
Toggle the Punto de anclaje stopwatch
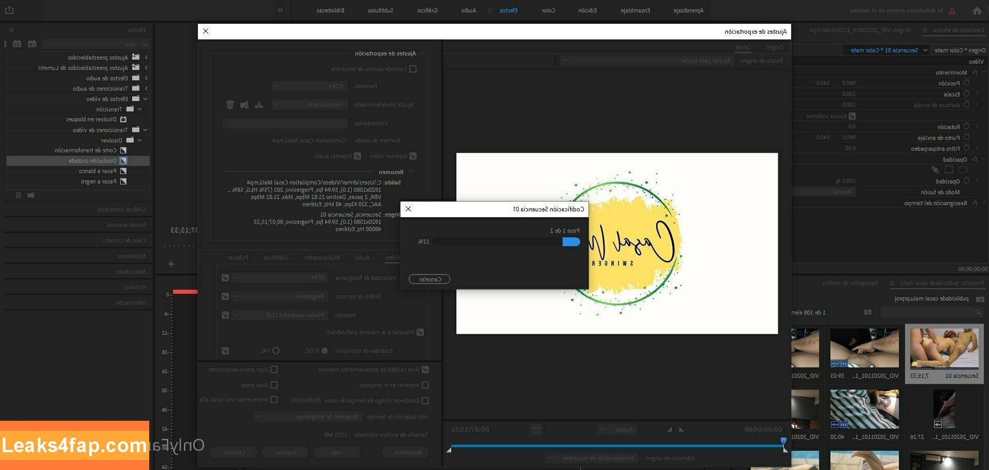point(966,137)
